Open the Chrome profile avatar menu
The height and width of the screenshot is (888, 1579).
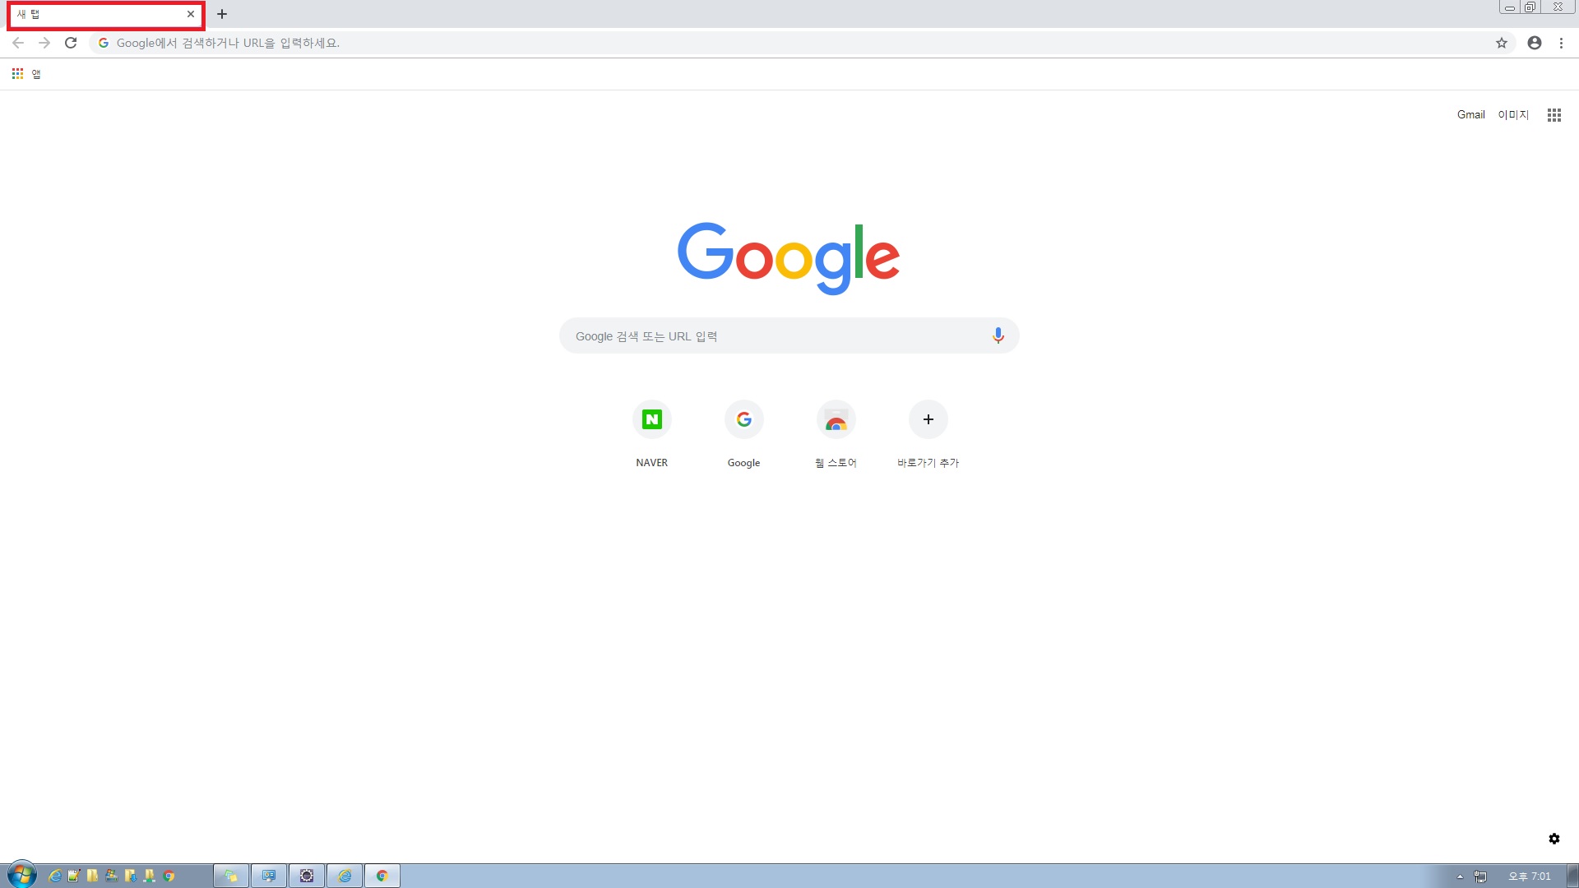coord(1535,43)
